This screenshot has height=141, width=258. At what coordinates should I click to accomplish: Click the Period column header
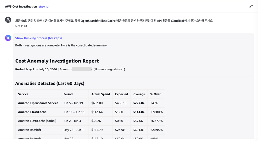point(68,94)
